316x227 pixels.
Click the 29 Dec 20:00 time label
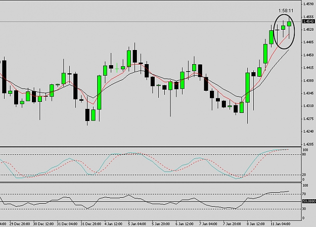pyautogui.click(x=20, y=224)
